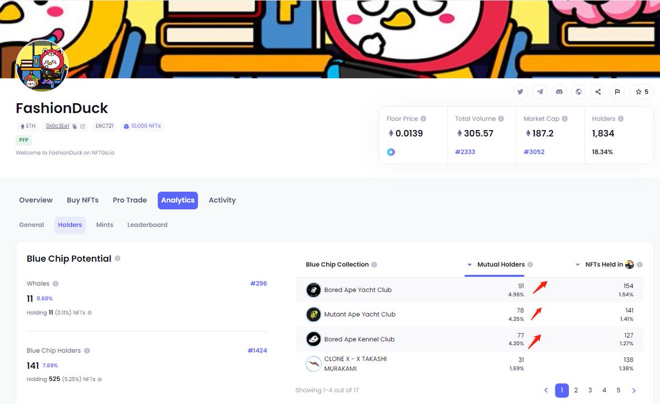Click info icon next to Blue Chip Holders

point(87,351)
